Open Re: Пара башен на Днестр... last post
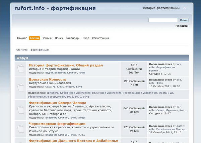Screen dimensions: 201x143 169,129
